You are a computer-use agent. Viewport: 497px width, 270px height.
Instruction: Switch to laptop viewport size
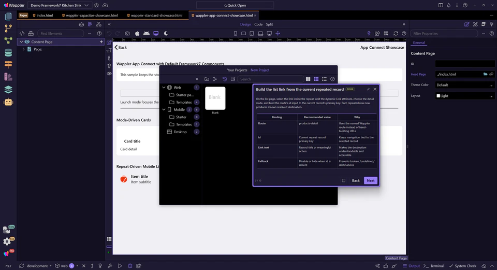(260, 33)
